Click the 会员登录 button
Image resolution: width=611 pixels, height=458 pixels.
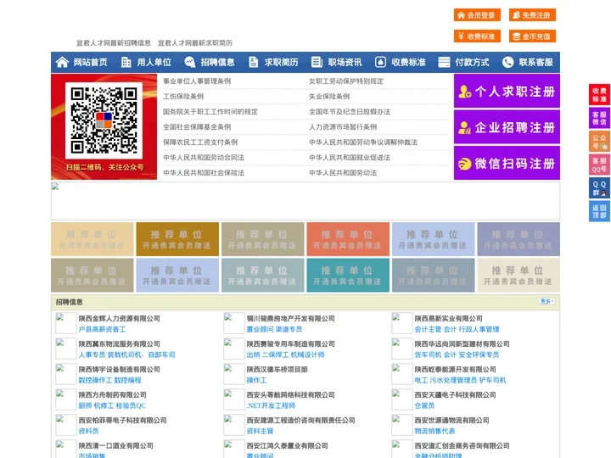coord(477,15)
